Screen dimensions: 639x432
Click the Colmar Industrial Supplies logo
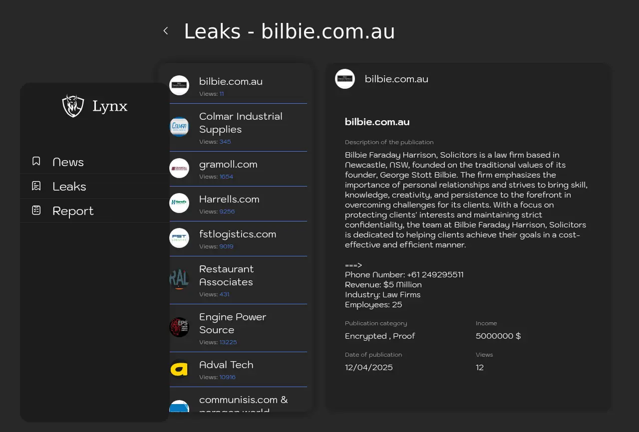point(179,127)
